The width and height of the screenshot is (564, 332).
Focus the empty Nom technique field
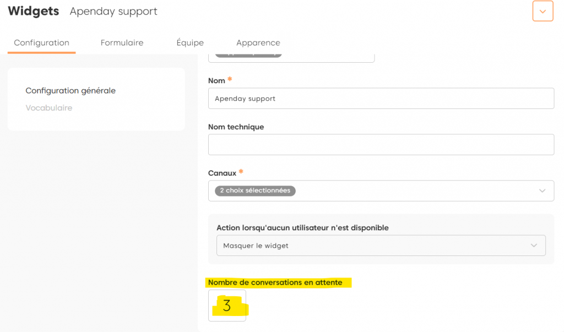point(381,144)
